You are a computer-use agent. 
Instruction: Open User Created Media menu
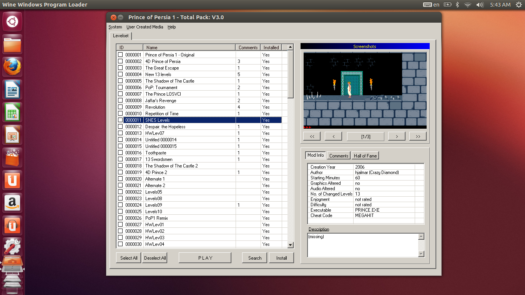(145, 27)
